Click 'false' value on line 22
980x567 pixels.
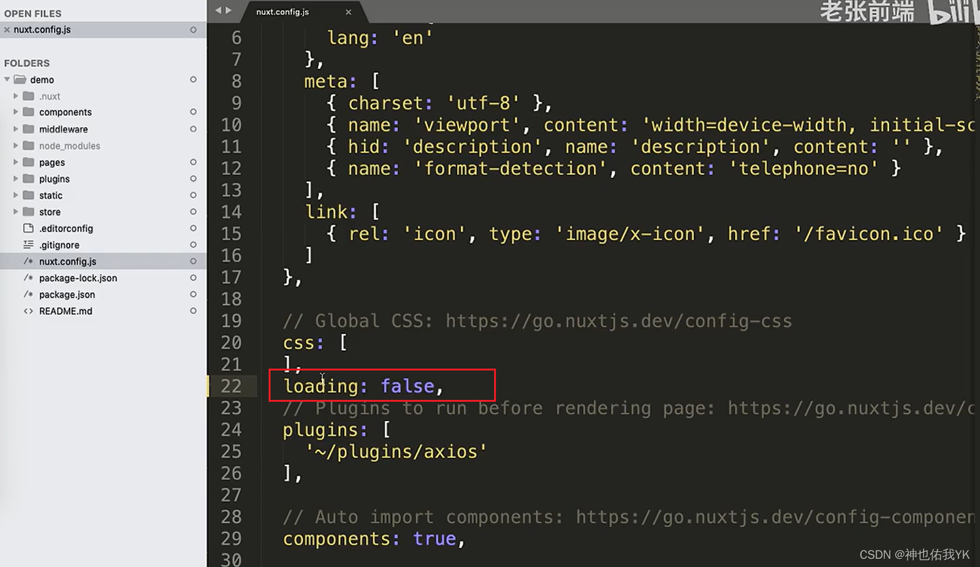(408, 386)
